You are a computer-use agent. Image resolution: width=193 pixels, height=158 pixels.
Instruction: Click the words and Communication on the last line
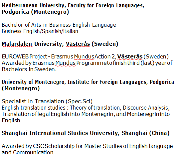27,152
